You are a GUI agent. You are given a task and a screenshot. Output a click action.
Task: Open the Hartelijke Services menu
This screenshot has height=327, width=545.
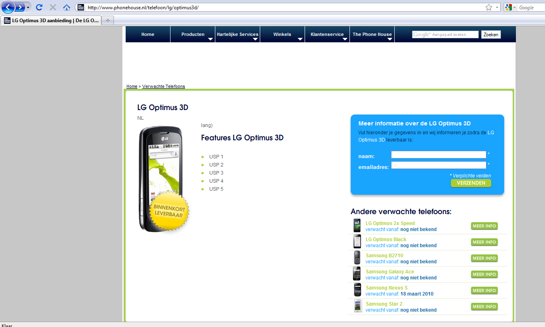238,34
